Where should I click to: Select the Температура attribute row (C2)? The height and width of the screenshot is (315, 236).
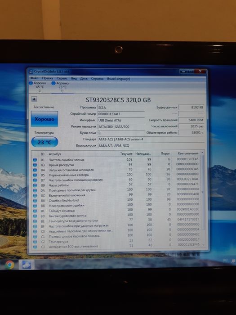pyautogui.click(x=116, y=241)
